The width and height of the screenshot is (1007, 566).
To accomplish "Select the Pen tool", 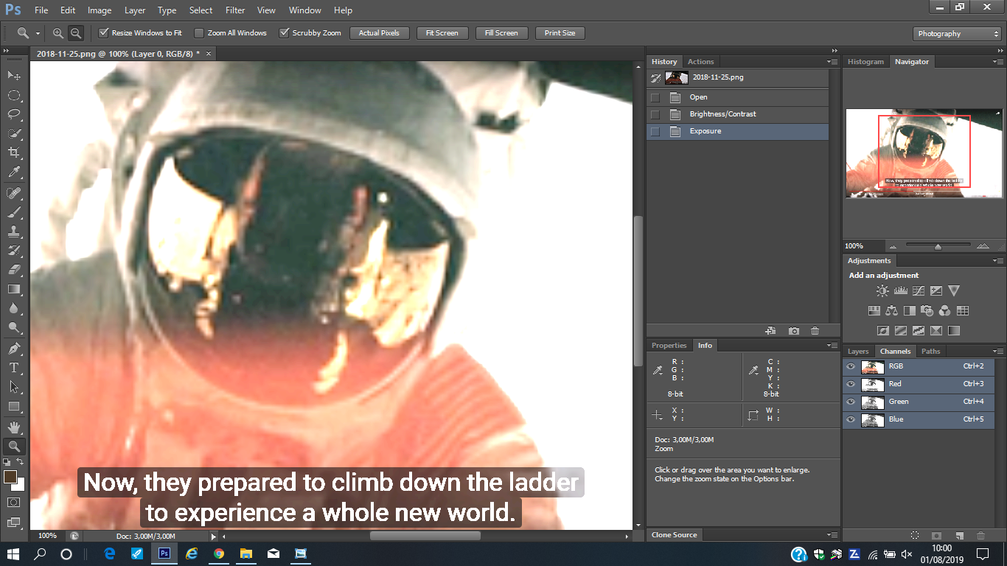I will point(13,349).
